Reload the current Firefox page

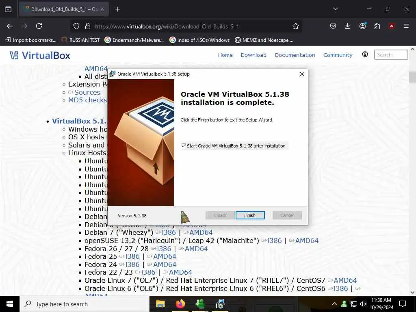pyautogui.click(x=39, y=26)
